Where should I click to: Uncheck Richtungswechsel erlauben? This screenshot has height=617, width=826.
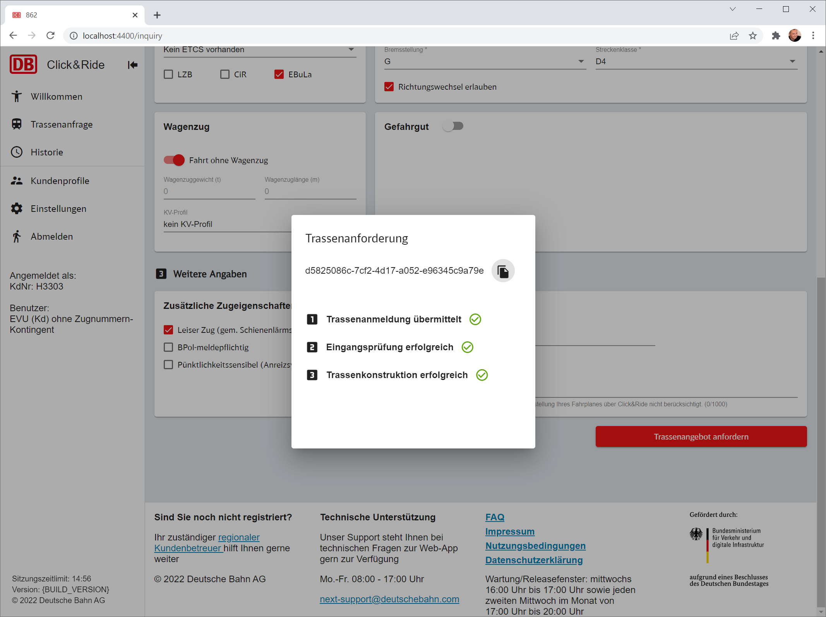point(389,87)
